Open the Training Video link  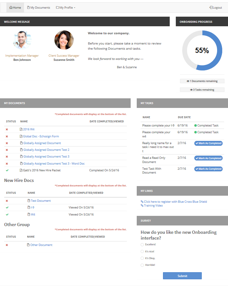click(153, 206)
